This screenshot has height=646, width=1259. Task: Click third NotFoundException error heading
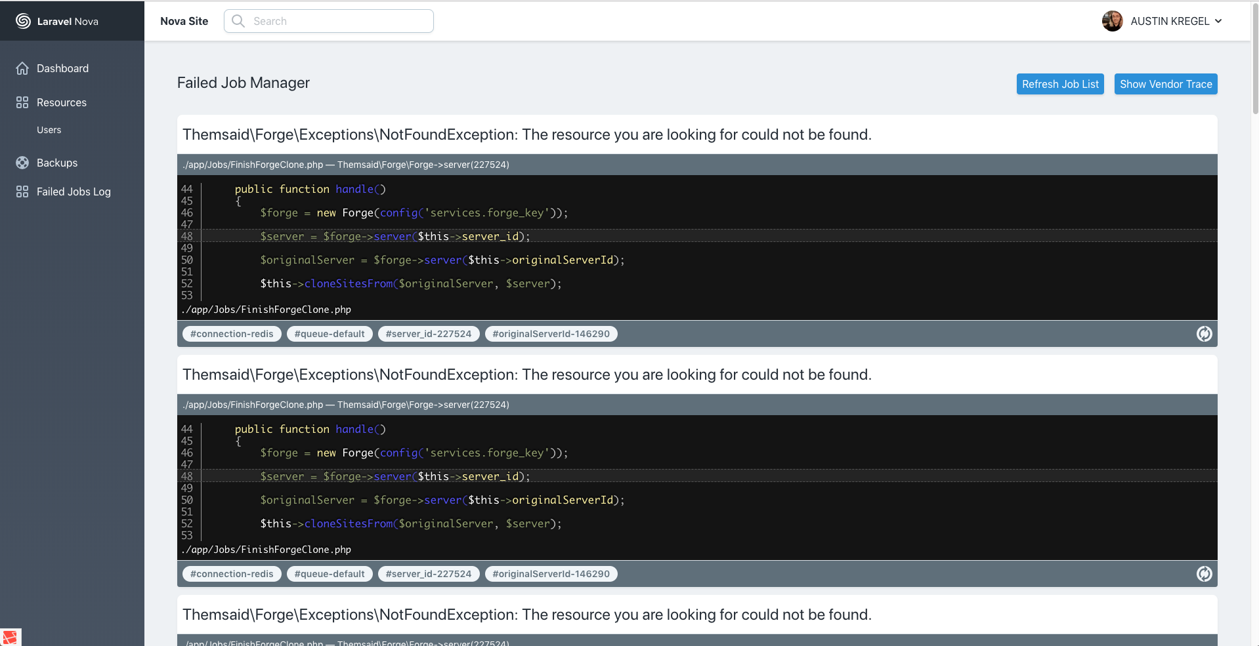click(x=527, y=615)
